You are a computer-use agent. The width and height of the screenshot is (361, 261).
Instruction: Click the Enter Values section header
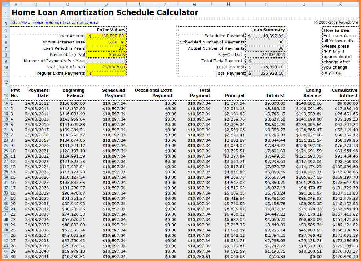click(x=111, y=30)
